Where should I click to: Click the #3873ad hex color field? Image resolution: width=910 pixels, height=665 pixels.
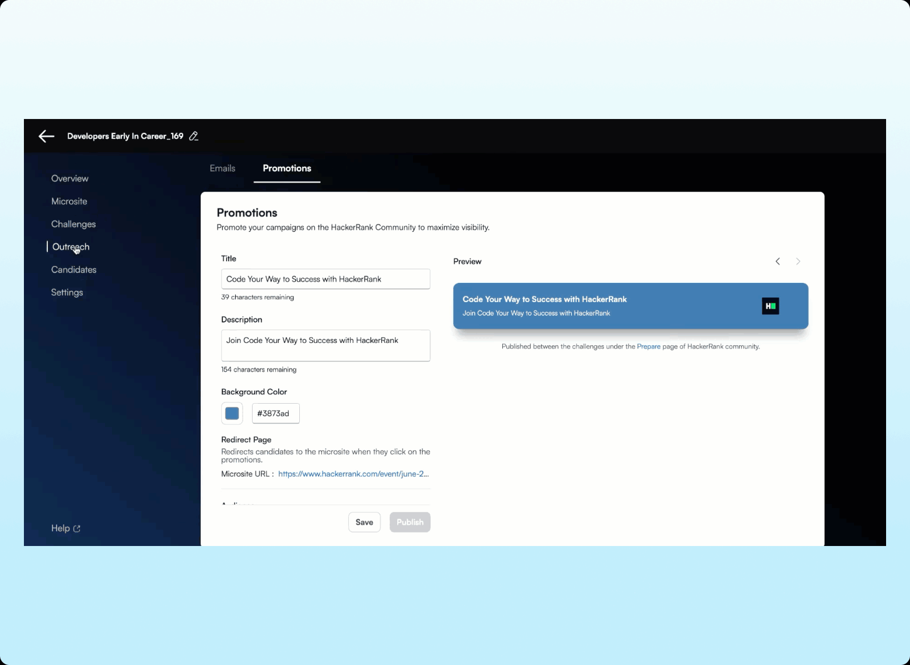tap(276, 414)
